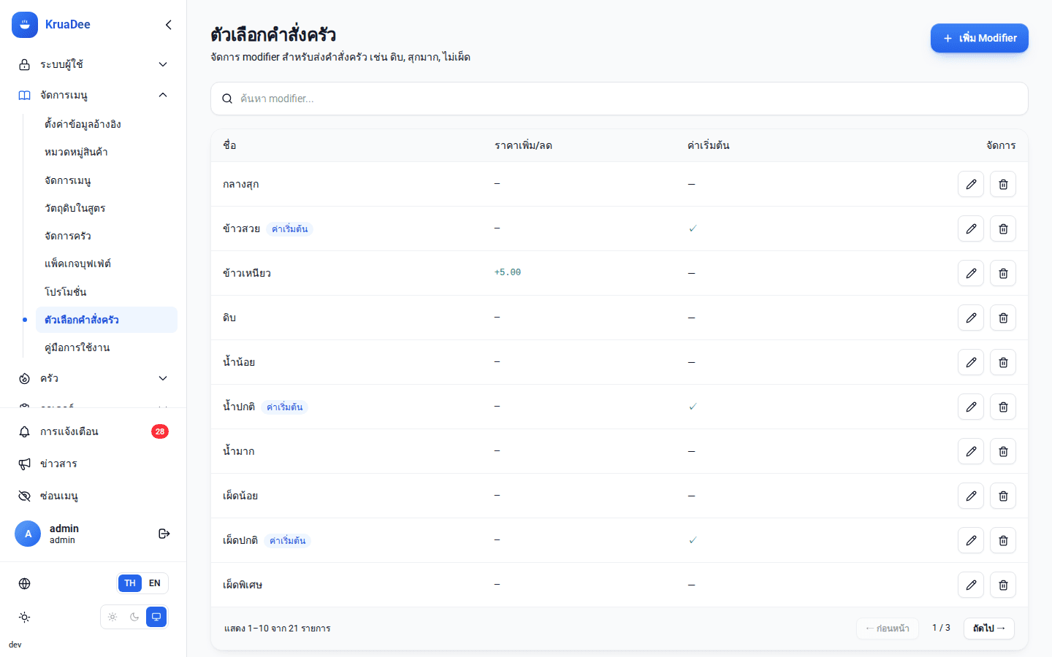Toggle ซ่อนเมนู to hide the menu

point(93,496)
